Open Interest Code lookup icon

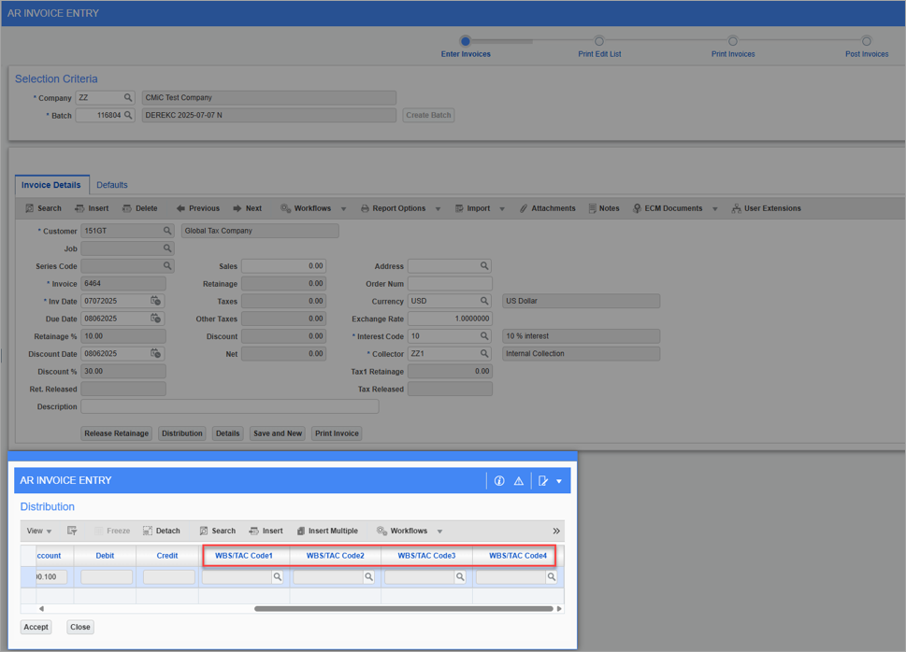click(484, 336)
